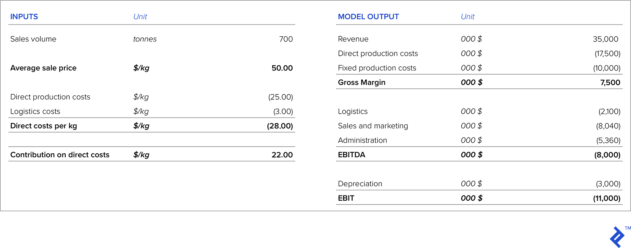Select the Revenue value 35,000
This screenshot has width=631, height=248.
[x=605, y=39]
